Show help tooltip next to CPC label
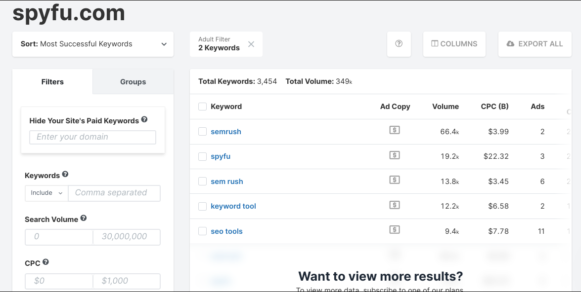The height and width of the screenshot is (292, 581). 45,262
